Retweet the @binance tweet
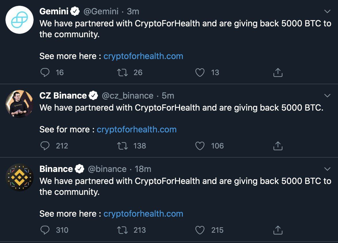This screenshot has width=338, height=243. click(123, 230)
